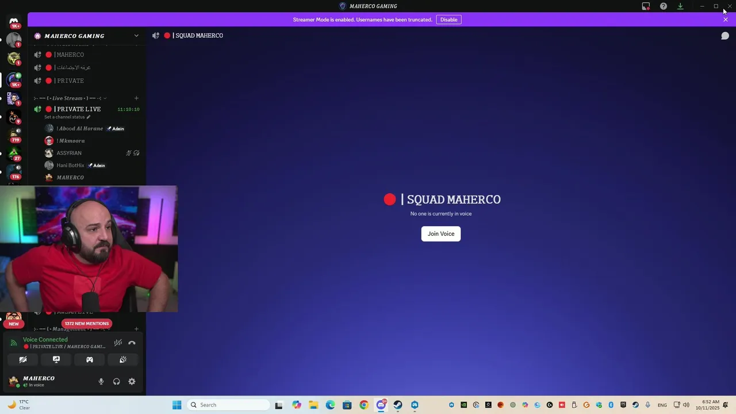This screenshot has height=414, width=736.
Task: Open the server icon with badge 719
Action: 14,135
